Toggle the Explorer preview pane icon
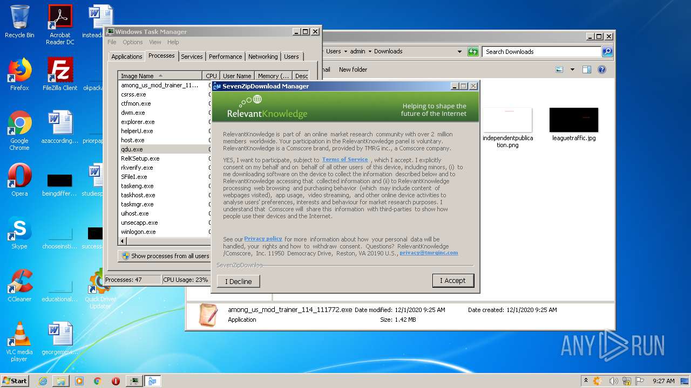Viewport: 691px width, 388px height. click(x=587, y=70)
